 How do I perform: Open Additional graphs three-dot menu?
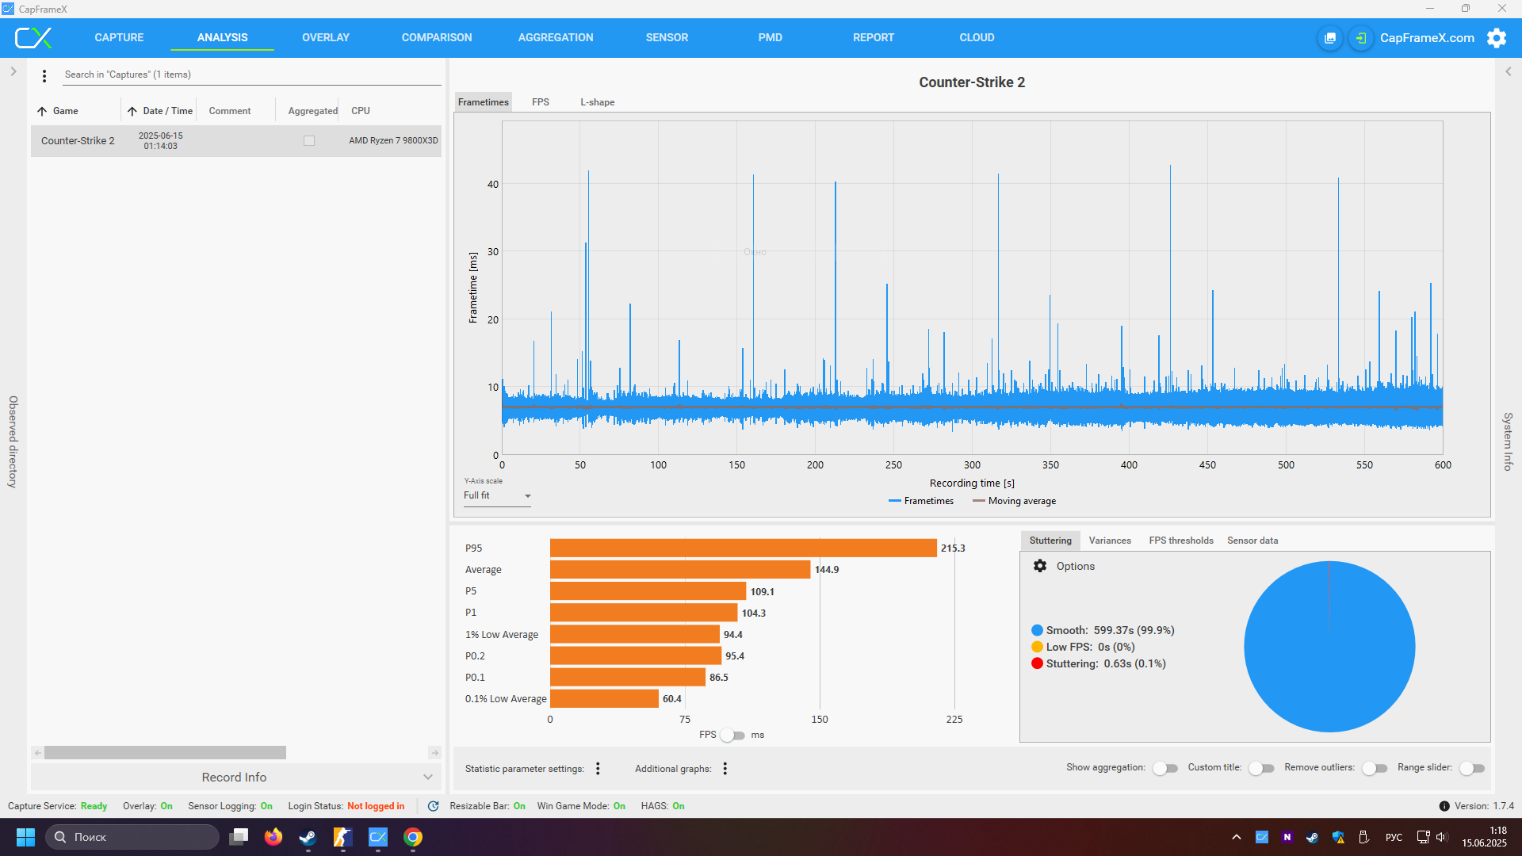pos(725,768)
